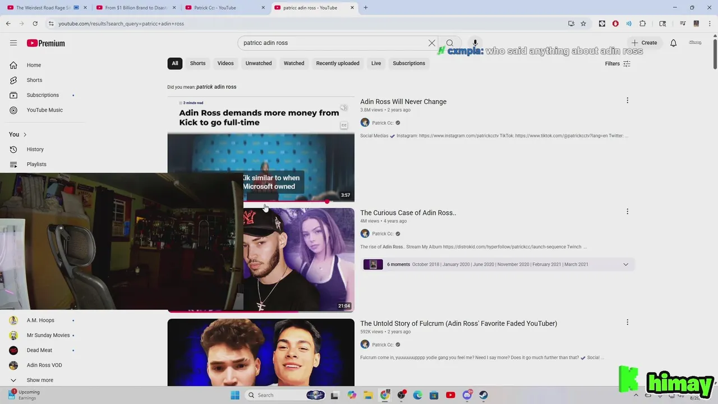Image resolution: width=718 pixels, height=404 pixels.
Task: Open 'The Untold Story of Fulcrum' title
Action: pos(459,324)
